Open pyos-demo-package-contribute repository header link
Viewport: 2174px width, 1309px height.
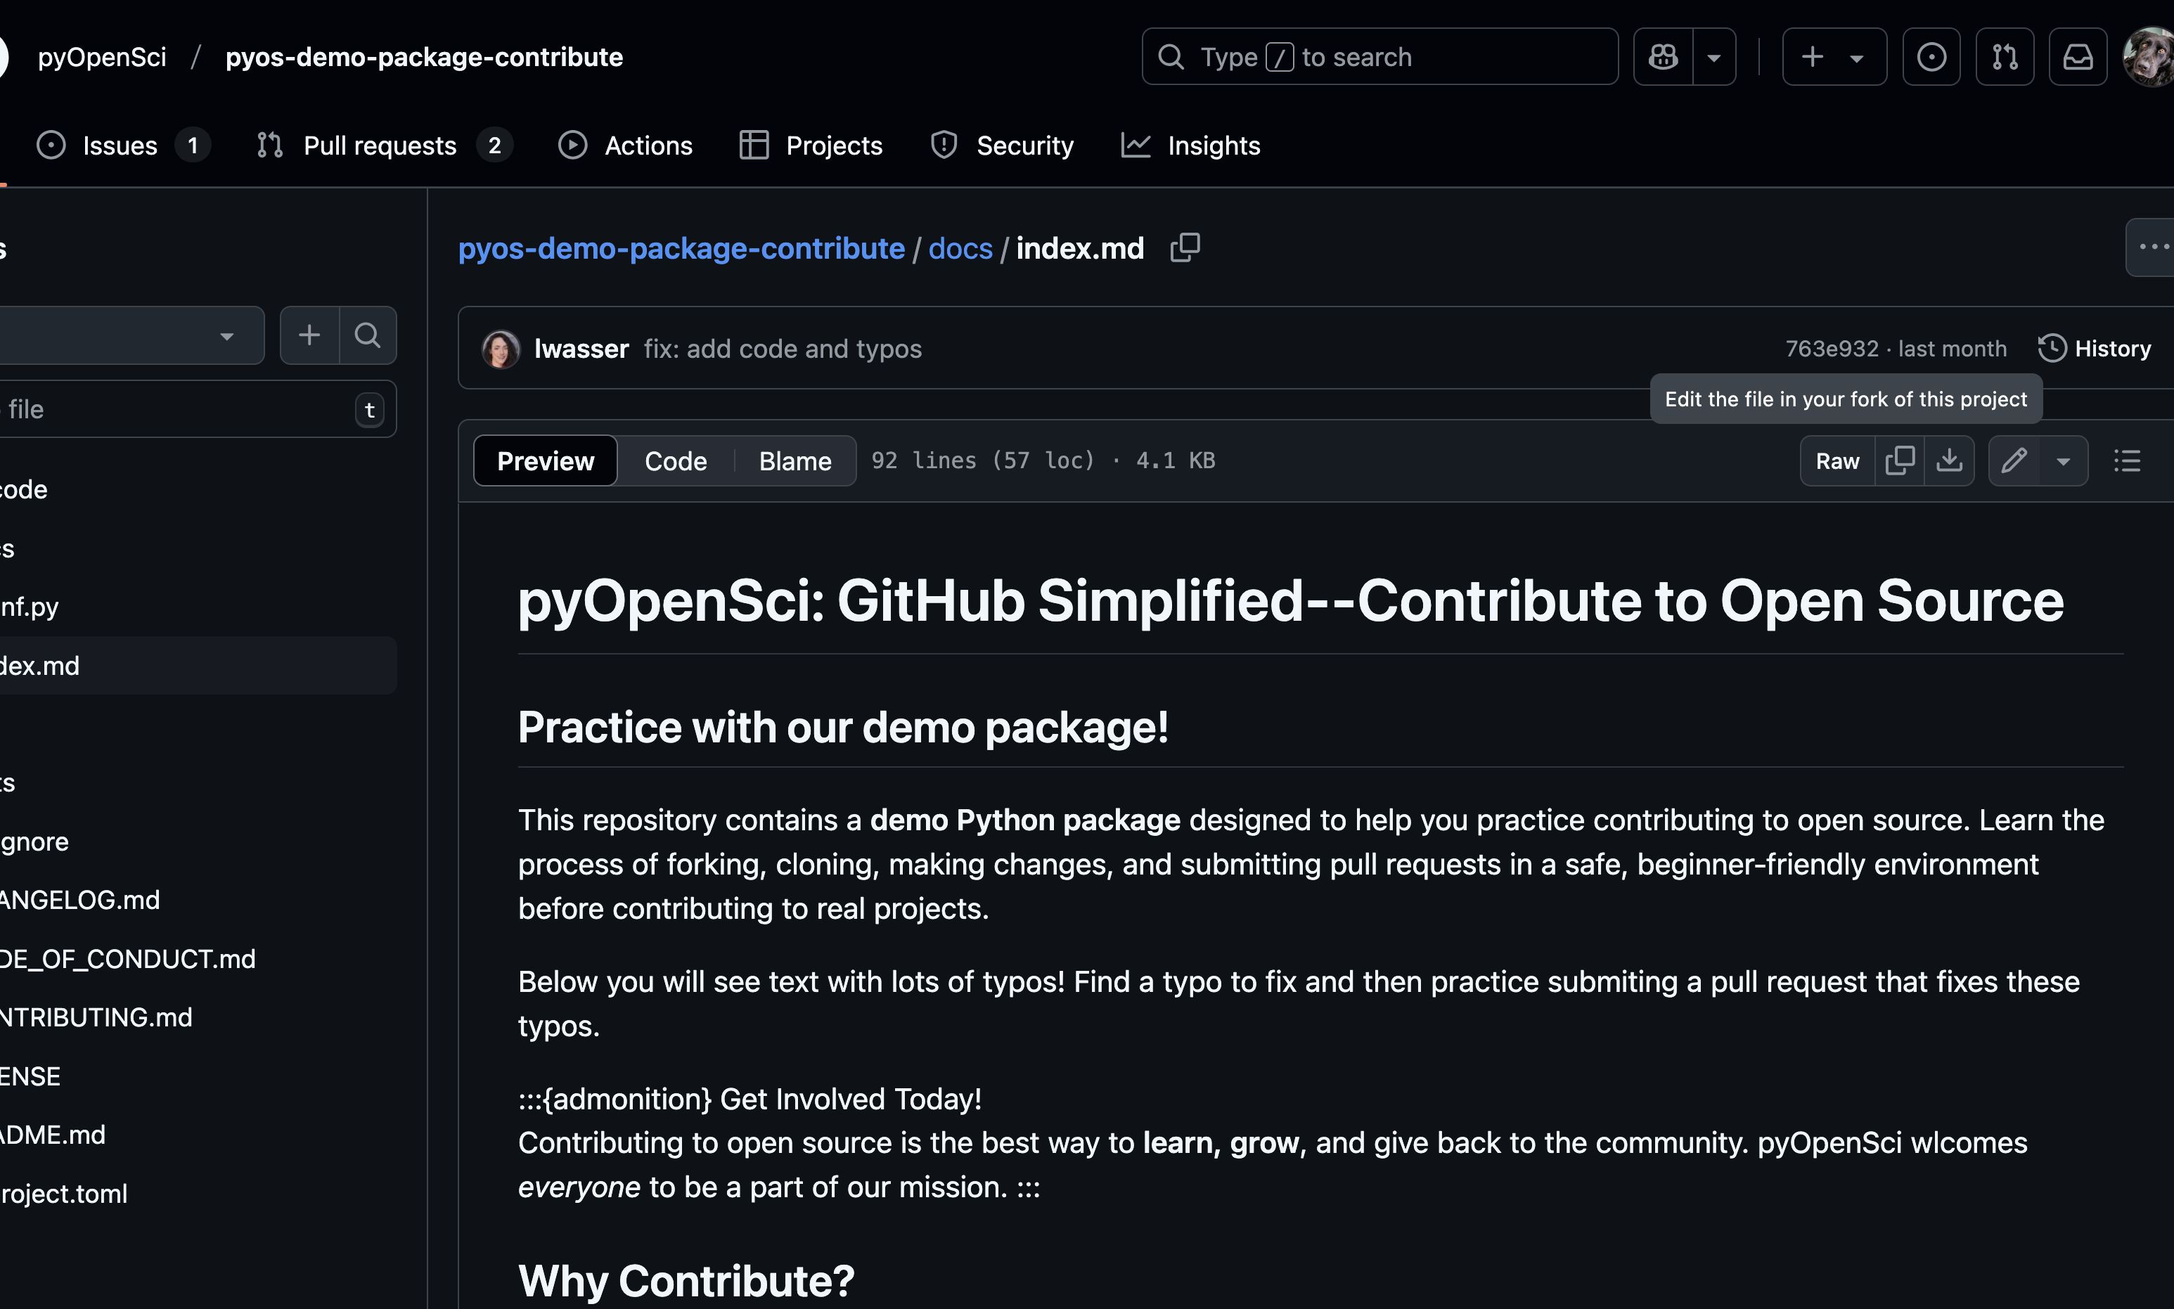coord(424,58)
